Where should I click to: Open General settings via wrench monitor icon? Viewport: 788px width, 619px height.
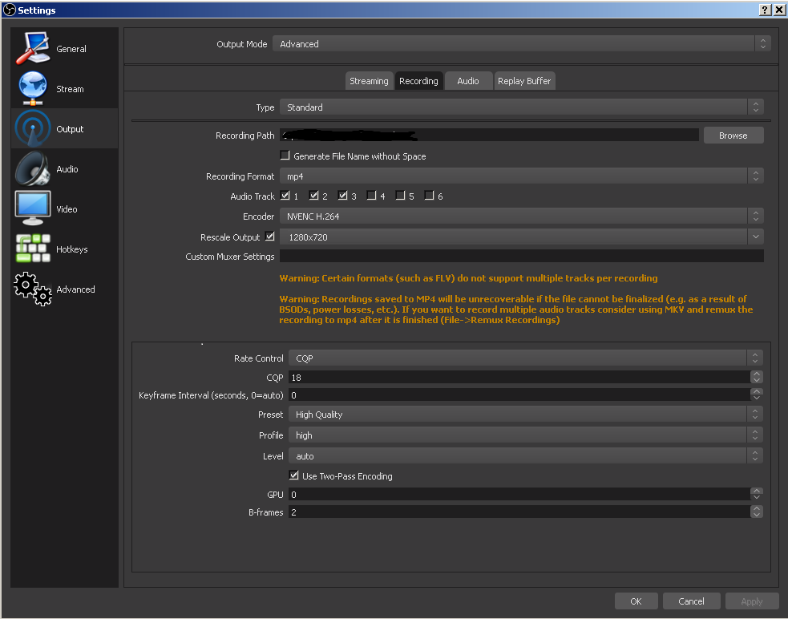[x=32, y=48]
